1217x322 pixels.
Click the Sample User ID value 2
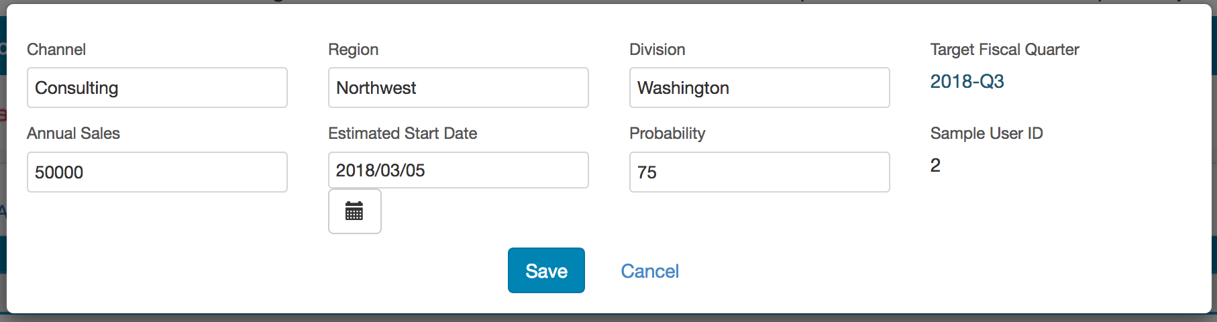(x=935, y=165)
